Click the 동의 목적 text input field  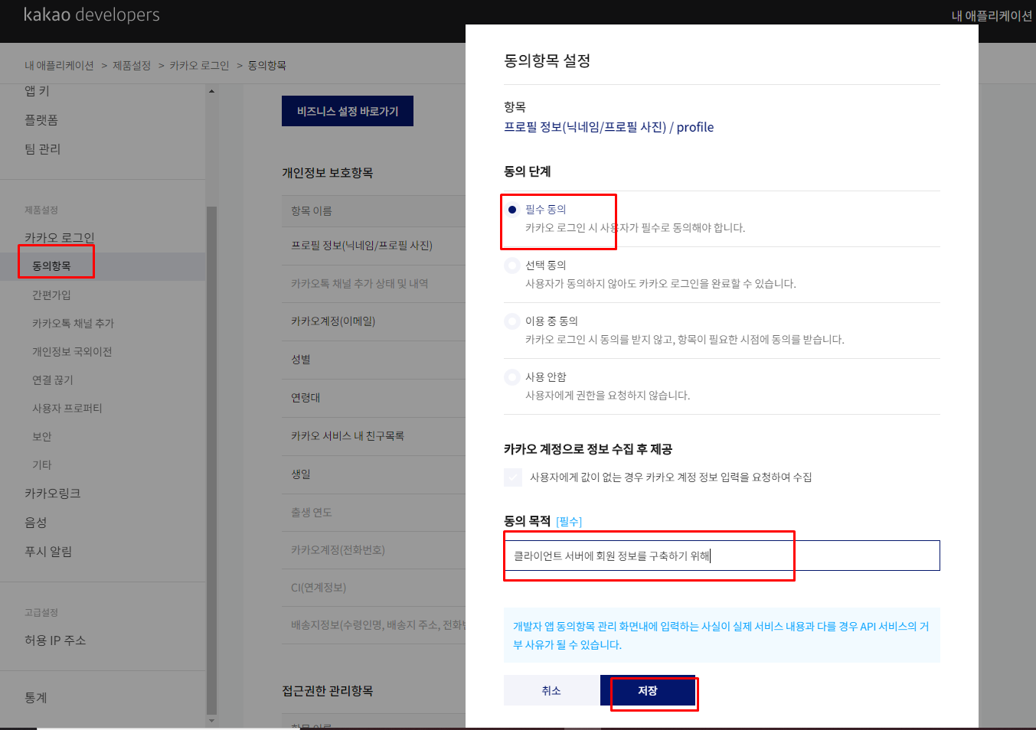(x=721, y=556)
